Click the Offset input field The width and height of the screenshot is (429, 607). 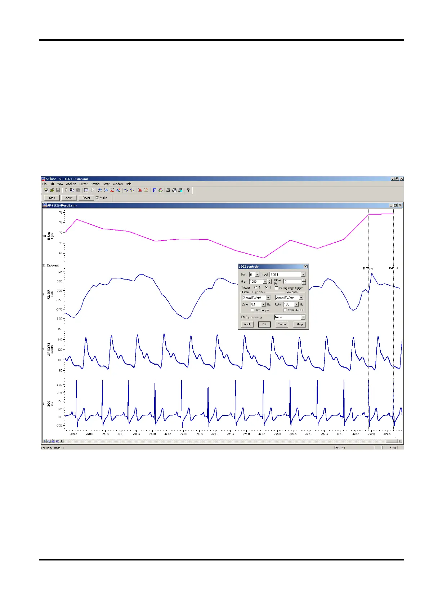coord(292,281)
